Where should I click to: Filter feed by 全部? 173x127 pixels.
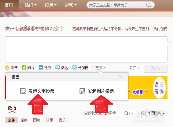click(11, 120)
